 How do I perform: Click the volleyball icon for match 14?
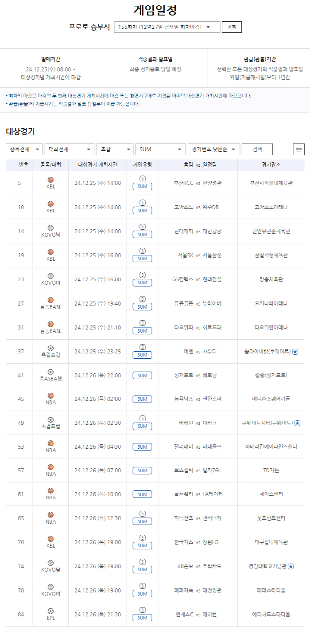[50, 227]
